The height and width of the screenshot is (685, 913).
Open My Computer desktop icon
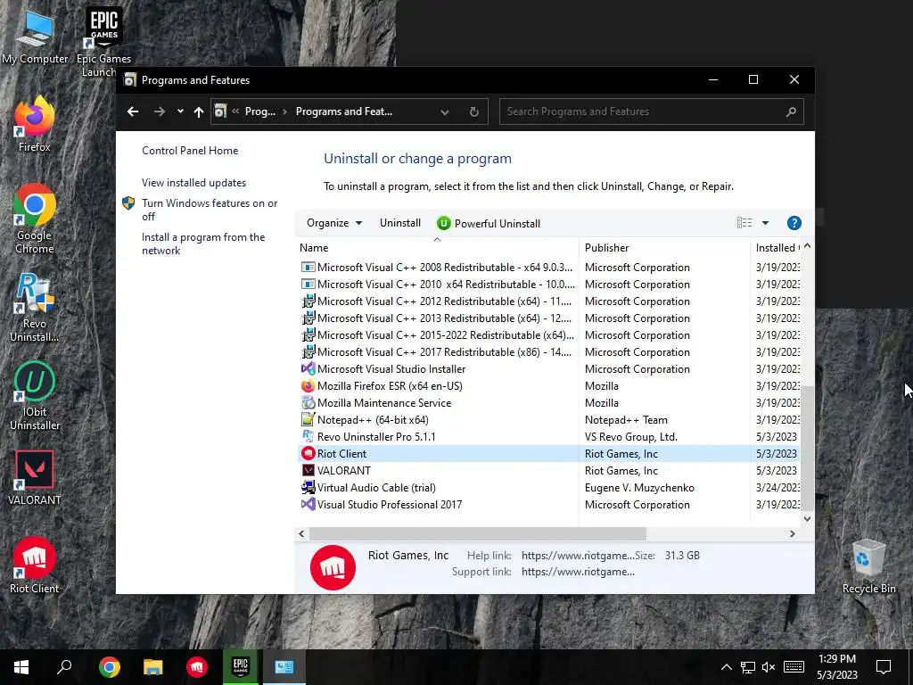tap(35, 36)
